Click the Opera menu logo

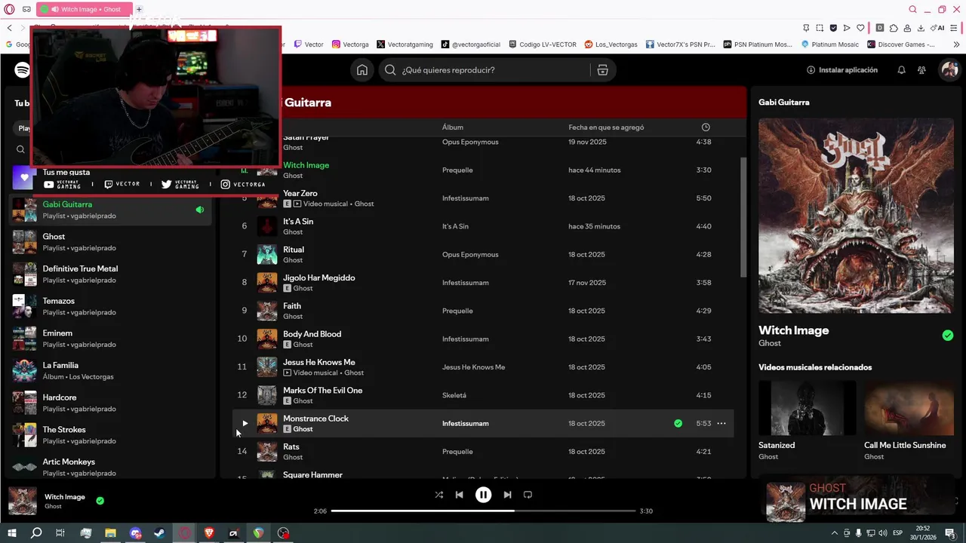tap(9, 9)
